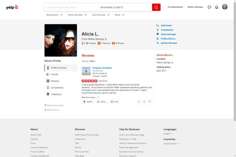Click the flag icon under the review

(x=149, y=102)
